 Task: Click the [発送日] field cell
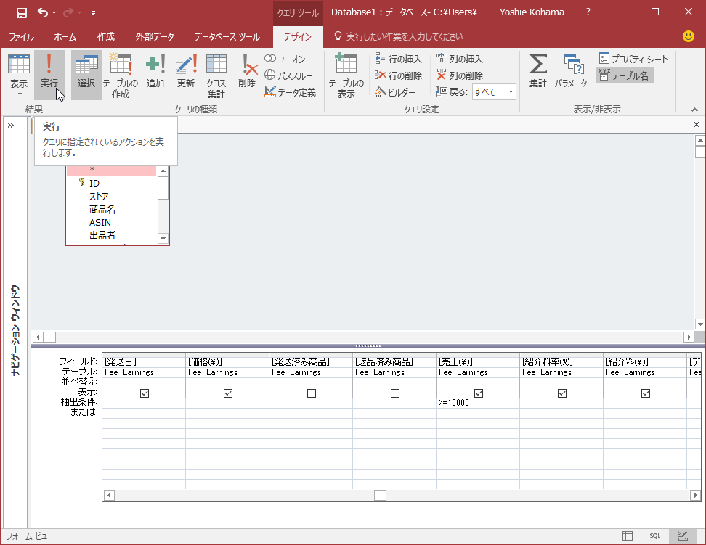click(144, 362)
